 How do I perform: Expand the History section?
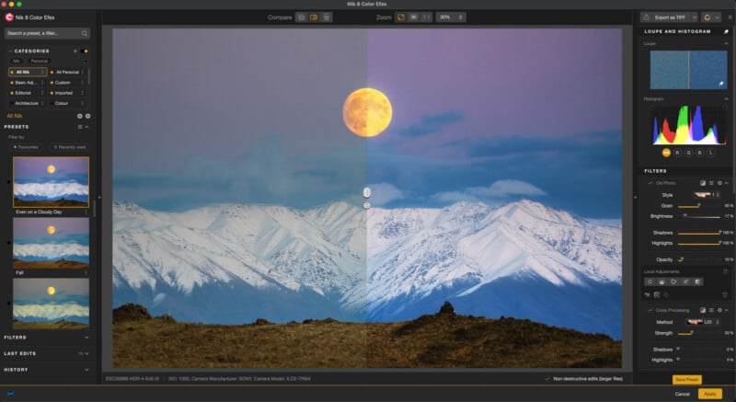click(x=86, y=369)
